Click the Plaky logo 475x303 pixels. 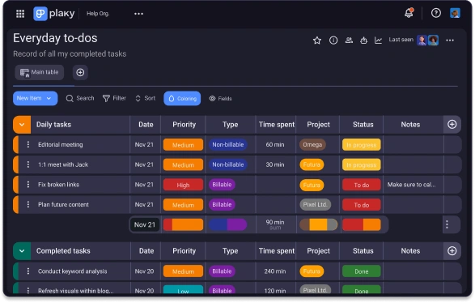pyautogui.click(x=54, y=14)
